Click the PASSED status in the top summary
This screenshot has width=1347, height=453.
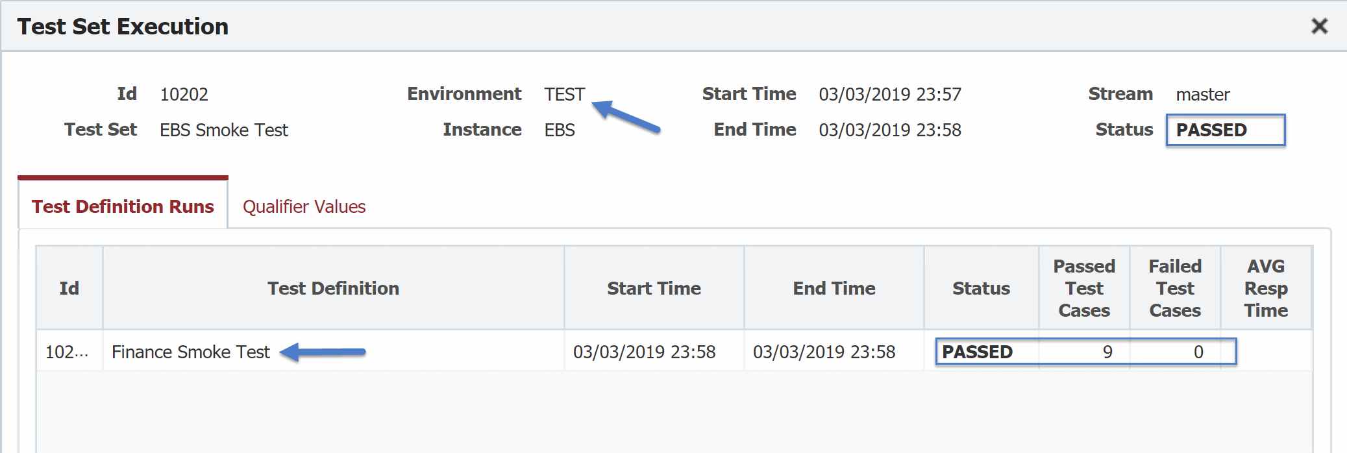[1225, 130]
